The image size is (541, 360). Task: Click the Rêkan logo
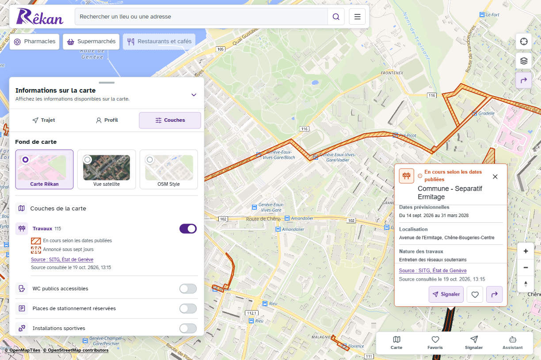tap(40, 17)
